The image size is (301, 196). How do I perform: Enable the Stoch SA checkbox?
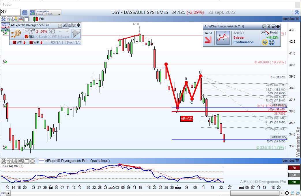(64, 42)
